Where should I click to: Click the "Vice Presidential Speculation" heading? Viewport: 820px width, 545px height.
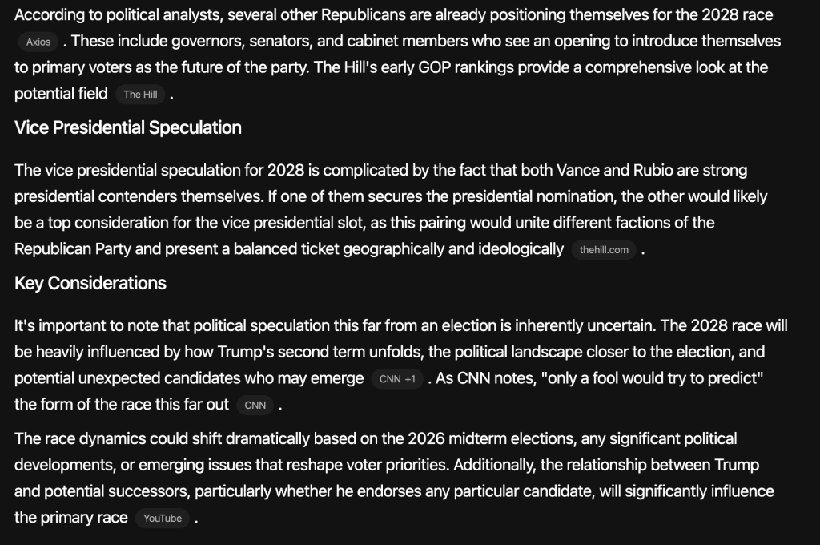(128, 128)
